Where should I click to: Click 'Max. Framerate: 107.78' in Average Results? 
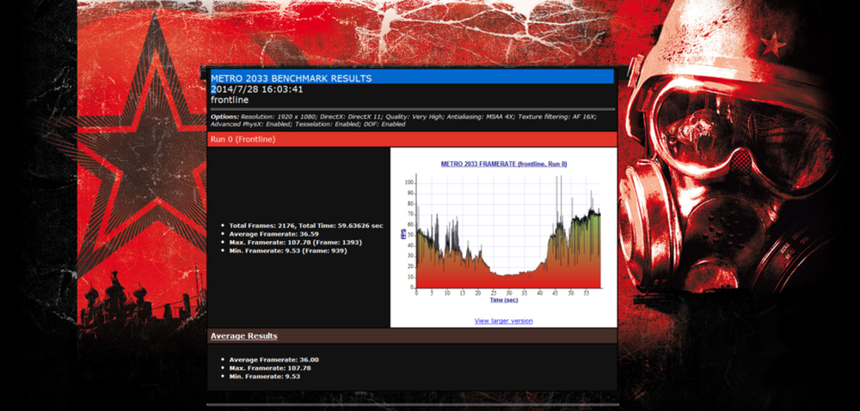pyautogui.click(x=270, y=368)
